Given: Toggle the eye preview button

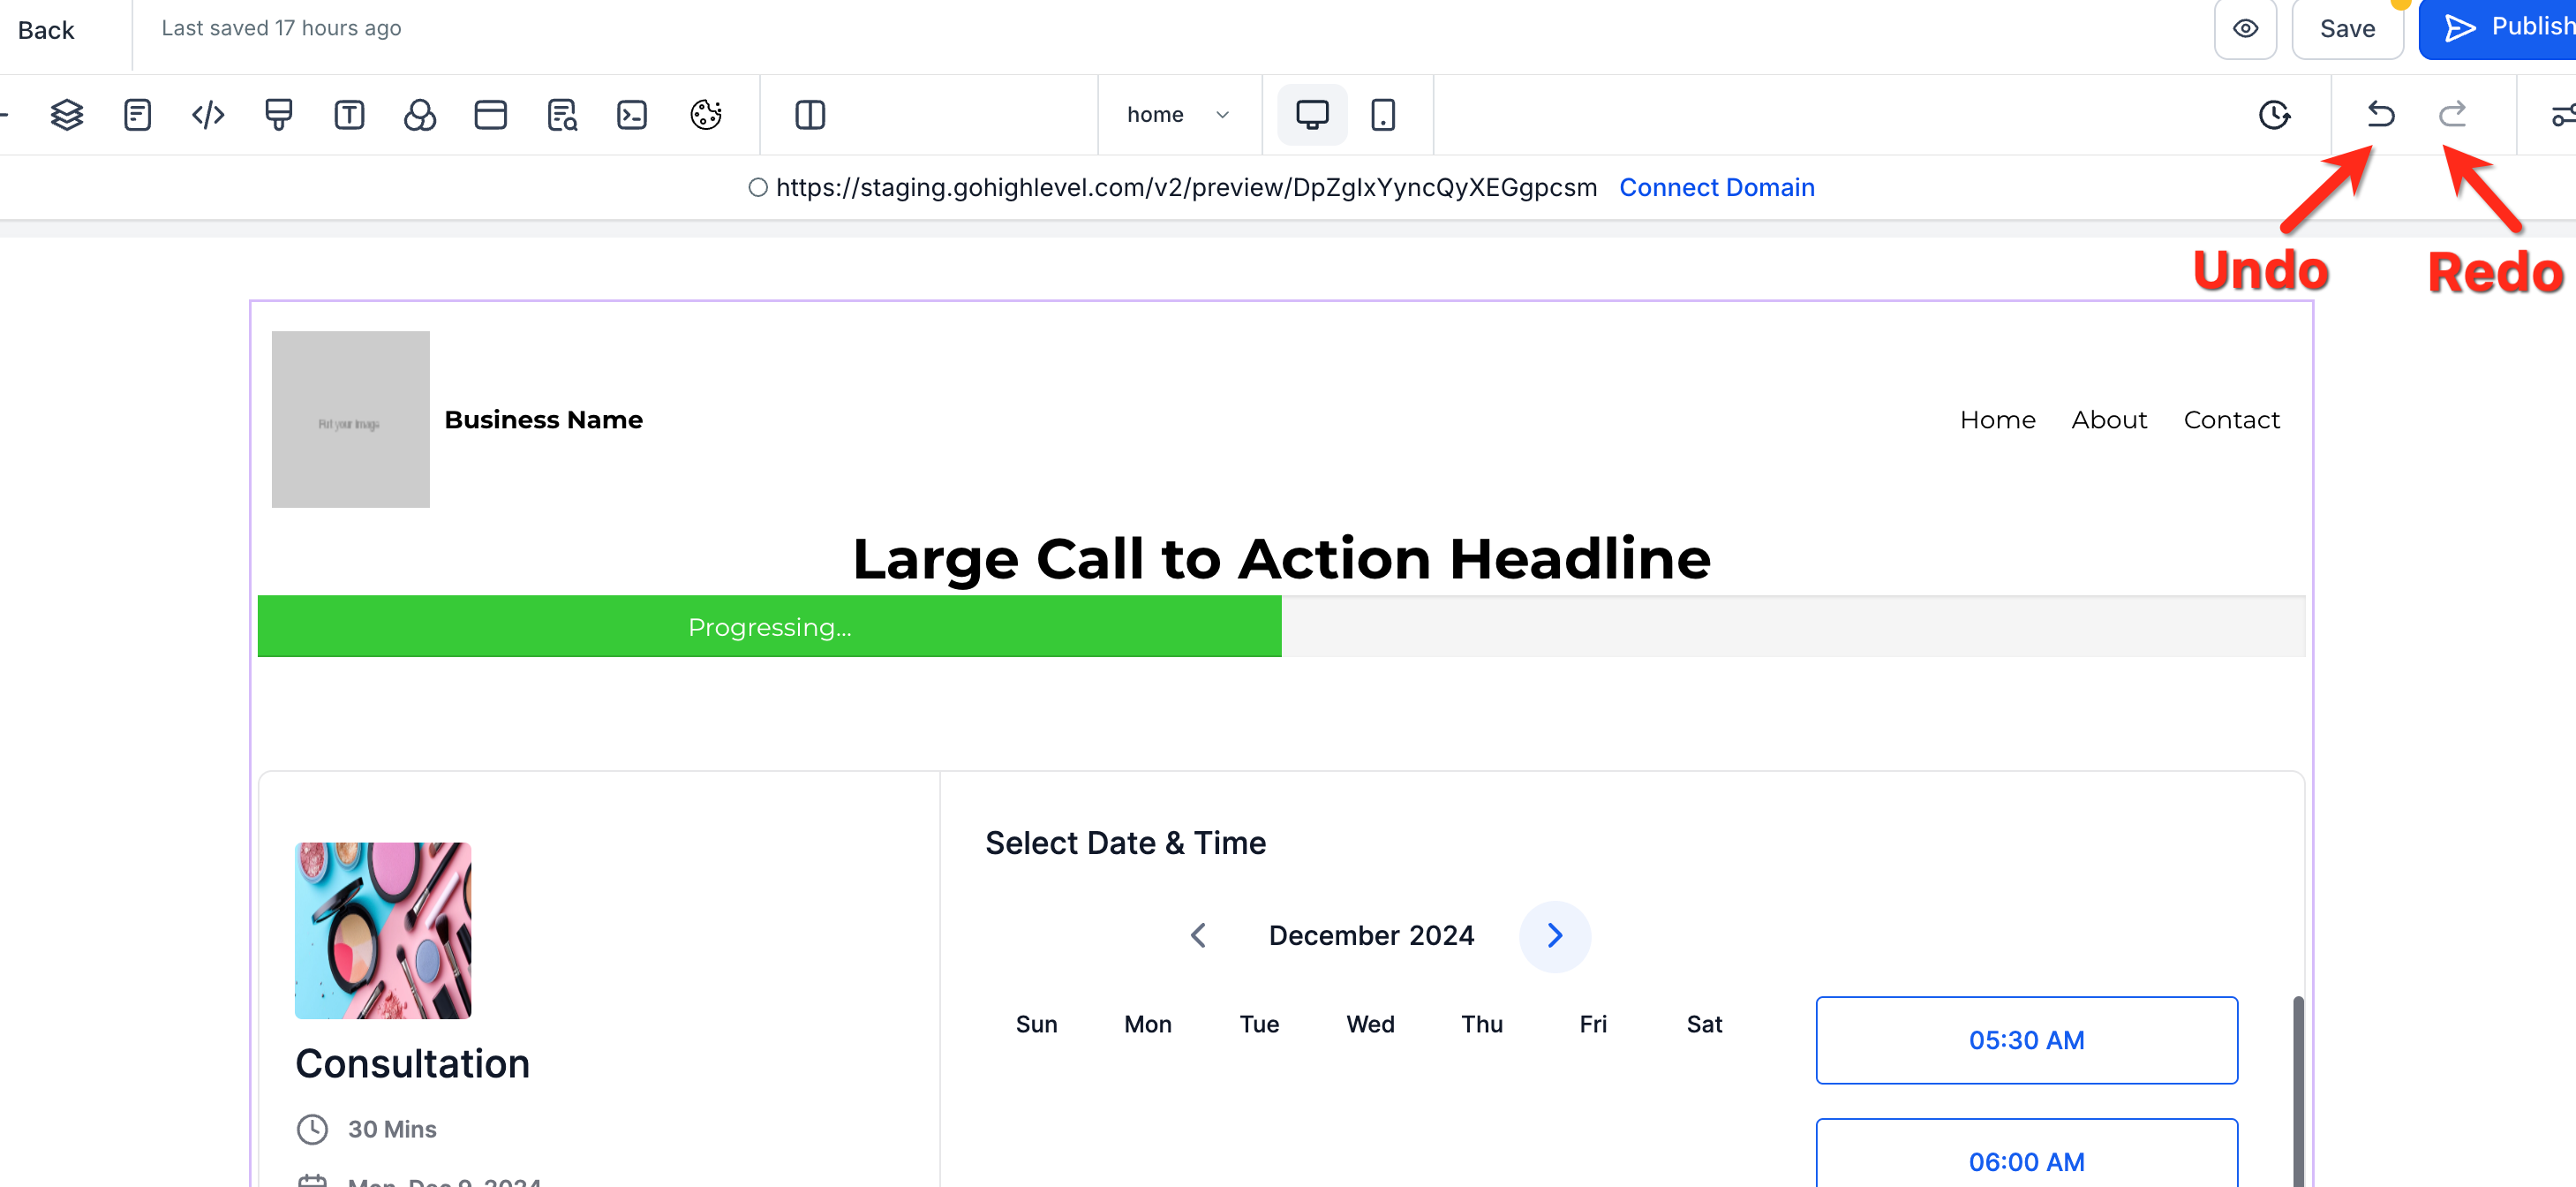Looking at the screenshot, I should 2245,29.
